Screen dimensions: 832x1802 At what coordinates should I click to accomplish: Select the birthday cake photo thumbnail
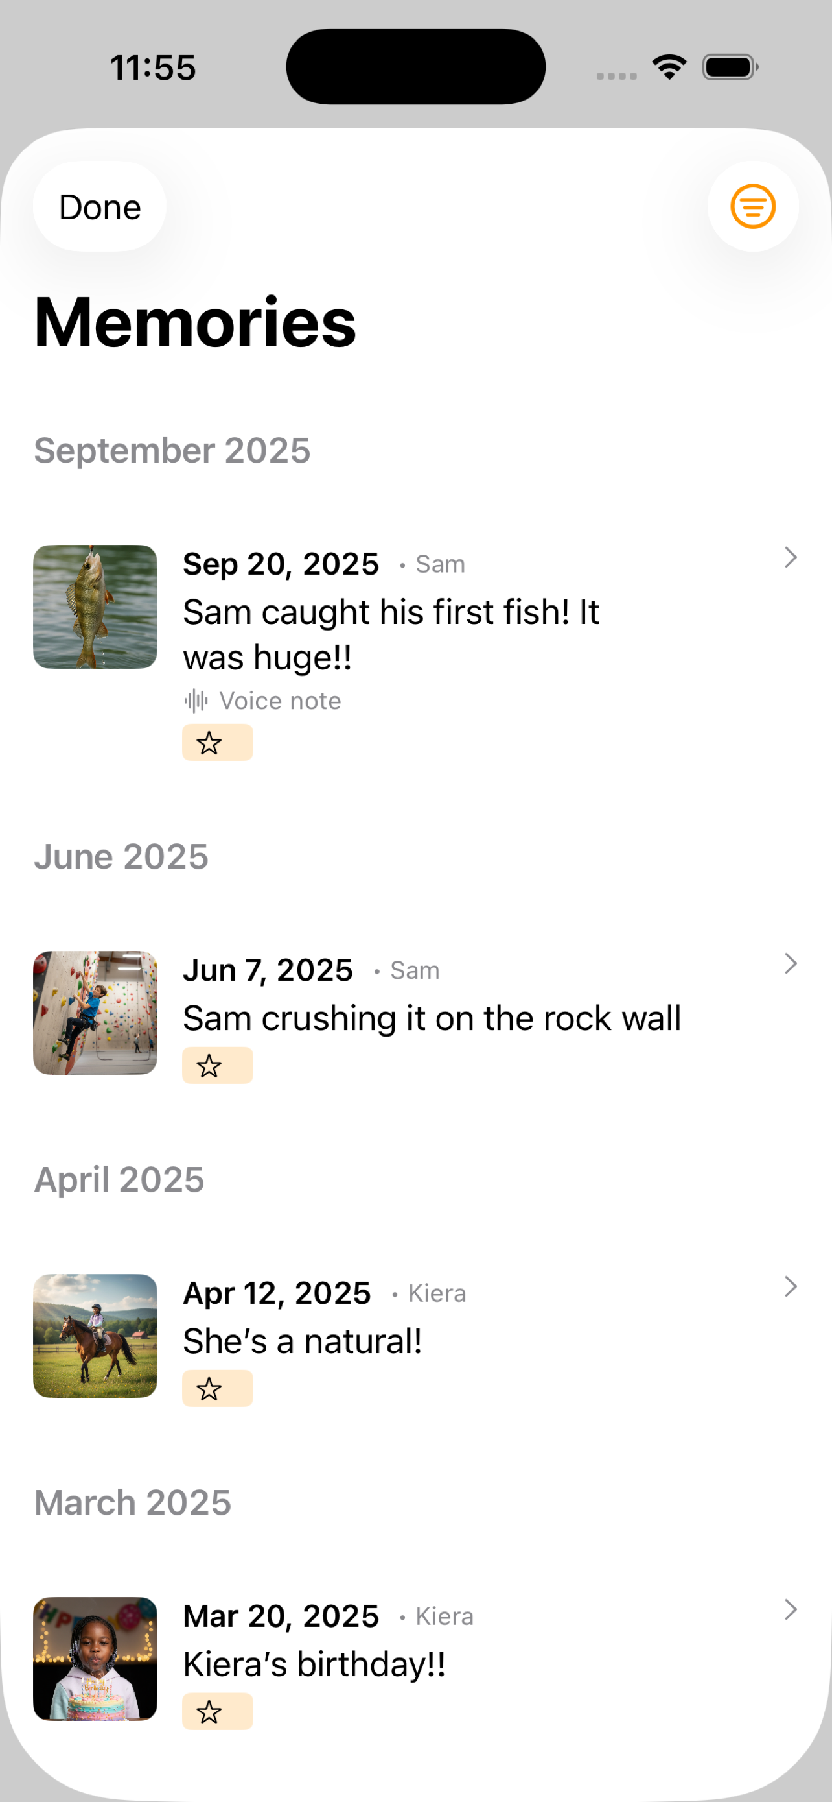point(95,1659)
